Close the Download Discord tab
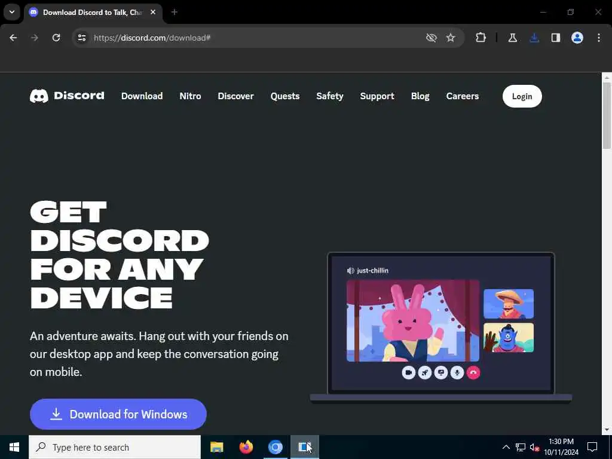Screen dimensions: 612x459 153,12
